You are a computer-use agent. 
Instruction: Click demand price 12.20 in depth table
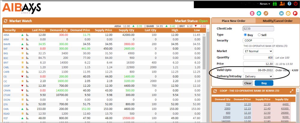pos(247,104)
